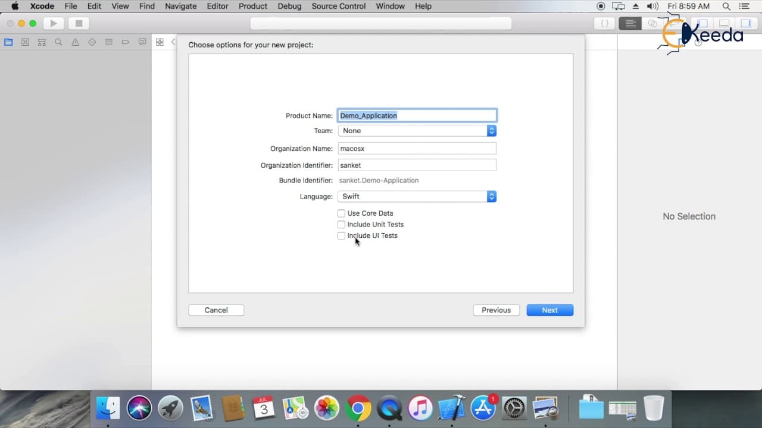This screenshot has width=762, height=428.
Task: Open the Find navigator magnifier icon
Action: (58, 42)
